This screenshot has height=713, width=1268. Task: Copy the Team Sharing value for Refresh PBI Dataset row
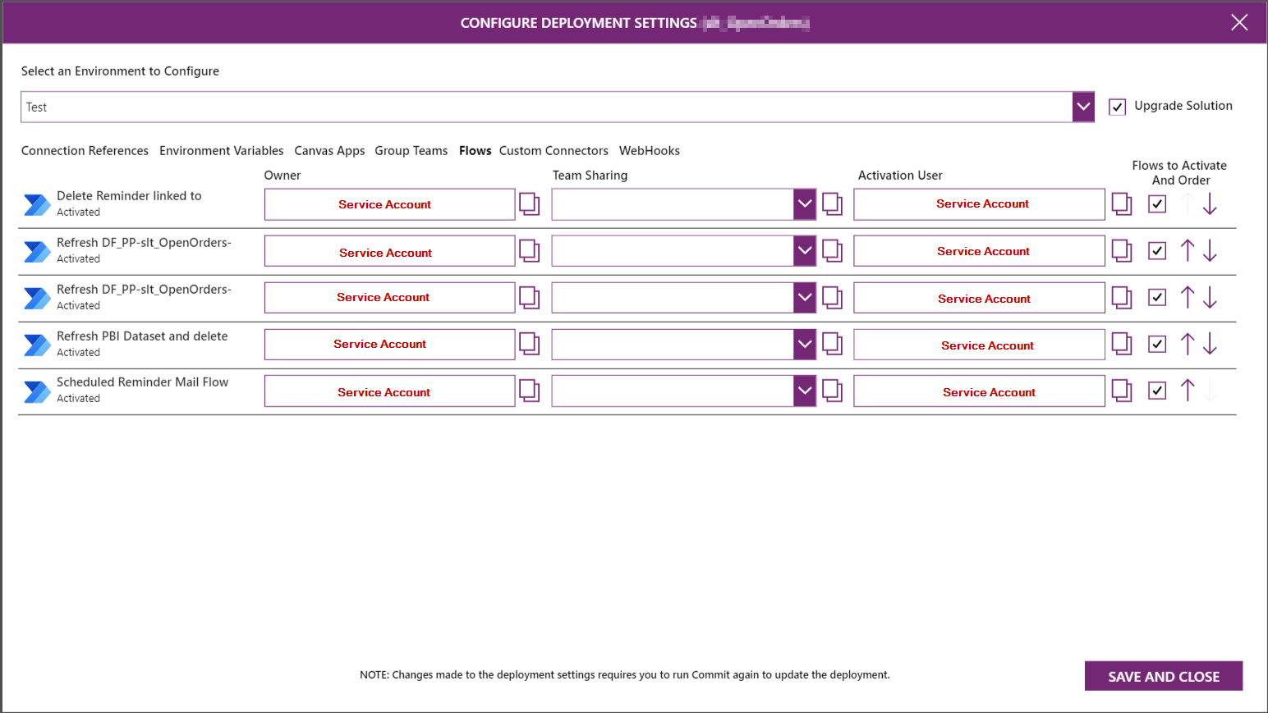point(832,344)
